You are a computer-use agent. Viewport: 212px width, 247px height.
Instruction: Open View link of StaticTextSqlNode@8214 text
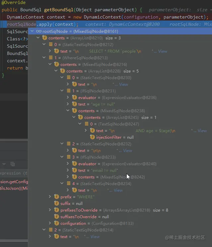pyautogui.click(x=95, y=236)
